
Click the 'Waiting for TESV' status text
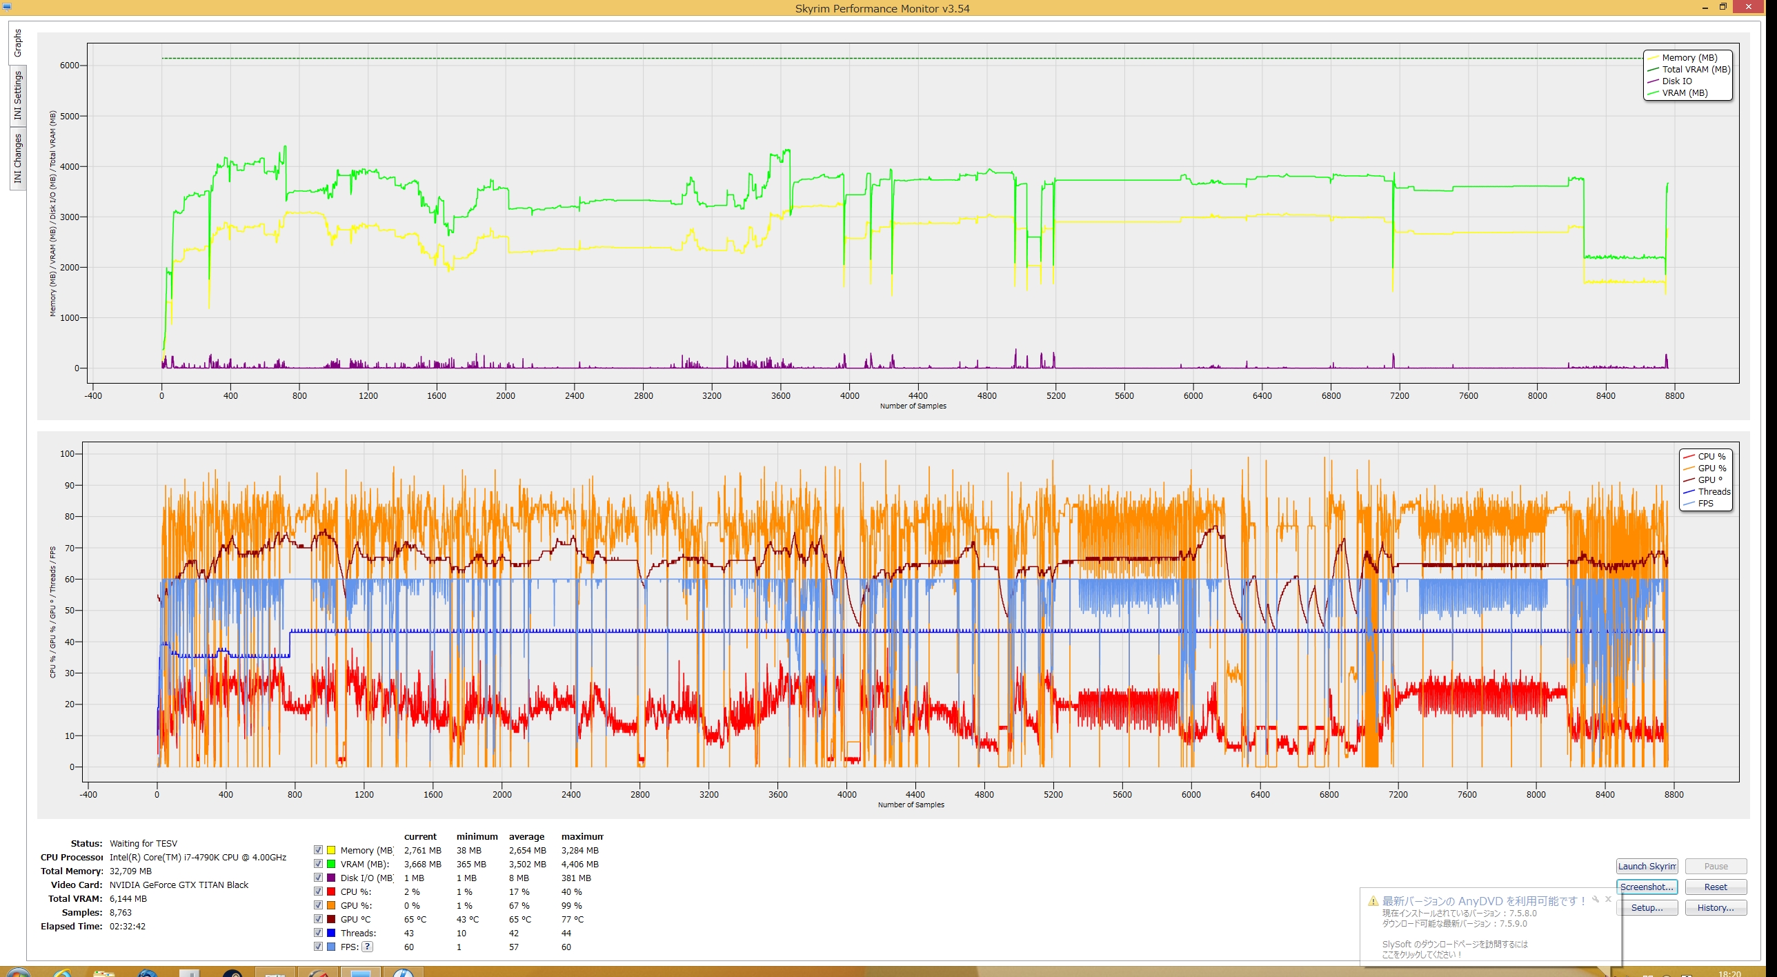(x=143, y=843)
